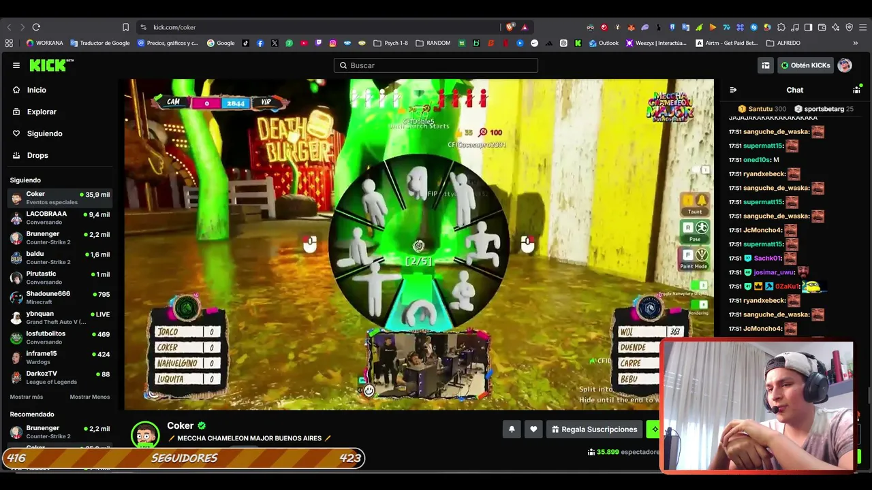Open the WORKANA bookmark
Screen dimensions: 872x490
pos(44,43)
